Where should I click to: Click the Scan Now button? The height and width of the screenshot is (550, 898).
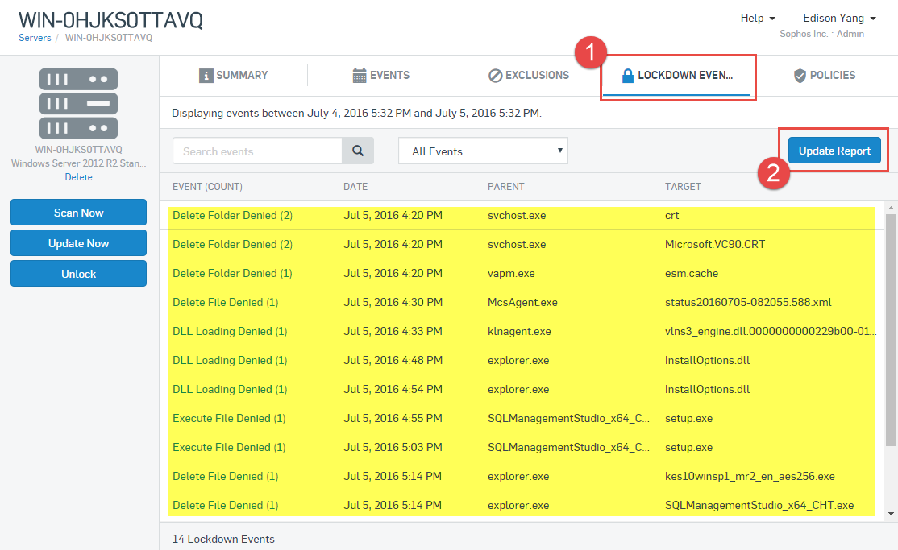click(x=78, y=213)
